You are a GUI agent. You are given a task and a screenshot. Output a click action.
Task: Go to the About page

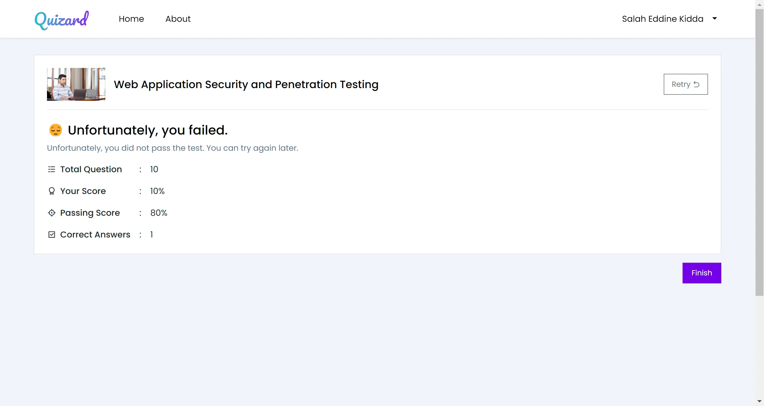[x=178, y=19]
